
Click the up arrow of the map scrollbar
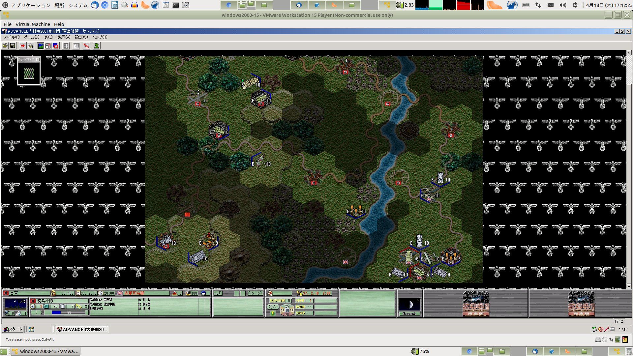[x=629, y=53]
